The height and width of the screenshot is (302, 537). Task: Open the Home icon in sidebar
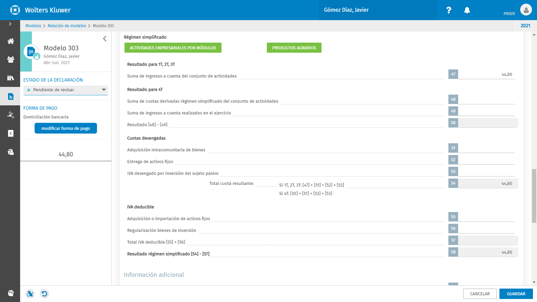[x=10, y=41]
